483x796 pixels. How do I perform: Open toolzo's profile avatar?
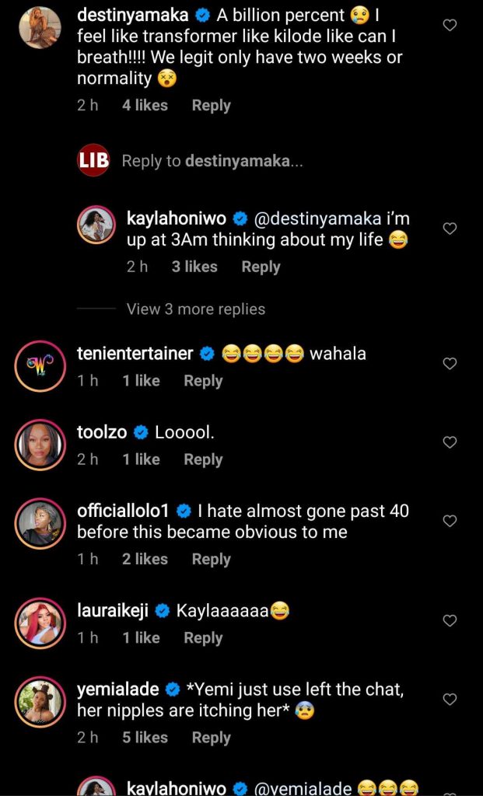click(40, 446)
